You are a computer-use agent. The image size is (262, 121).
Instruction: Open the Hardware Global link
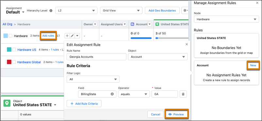pyautogui.click(x=29, y=62)
